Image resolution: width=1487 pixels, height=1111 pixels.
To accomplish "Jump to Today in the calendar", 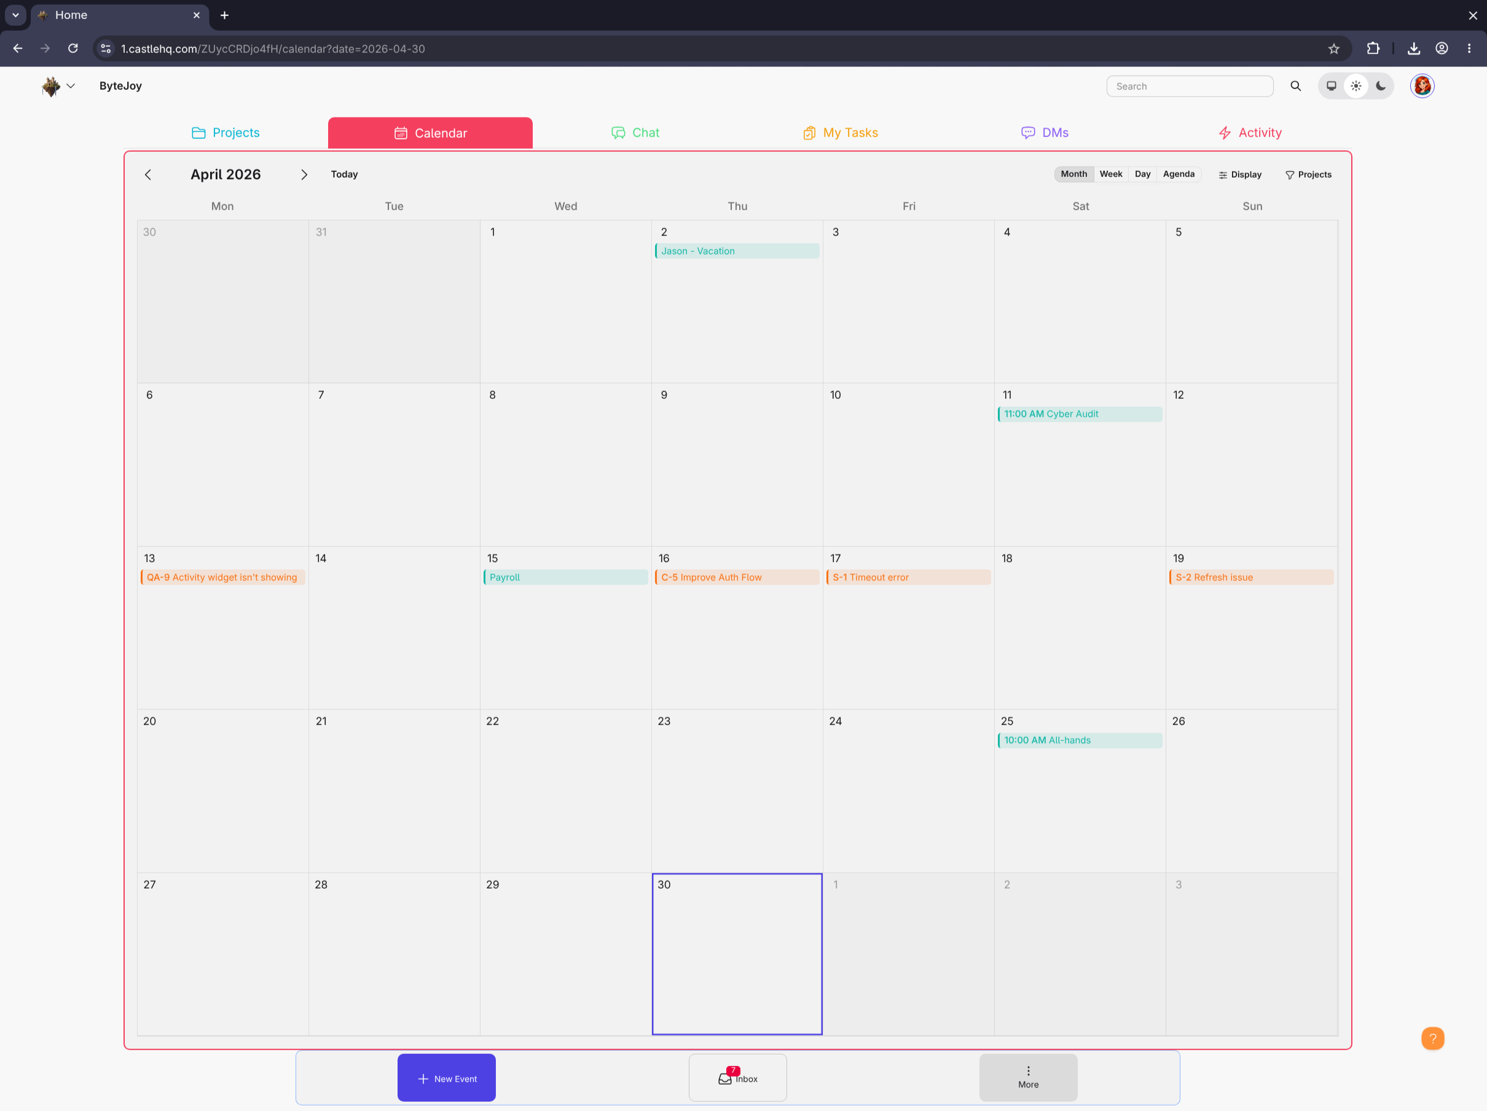I will click(344, 174).
